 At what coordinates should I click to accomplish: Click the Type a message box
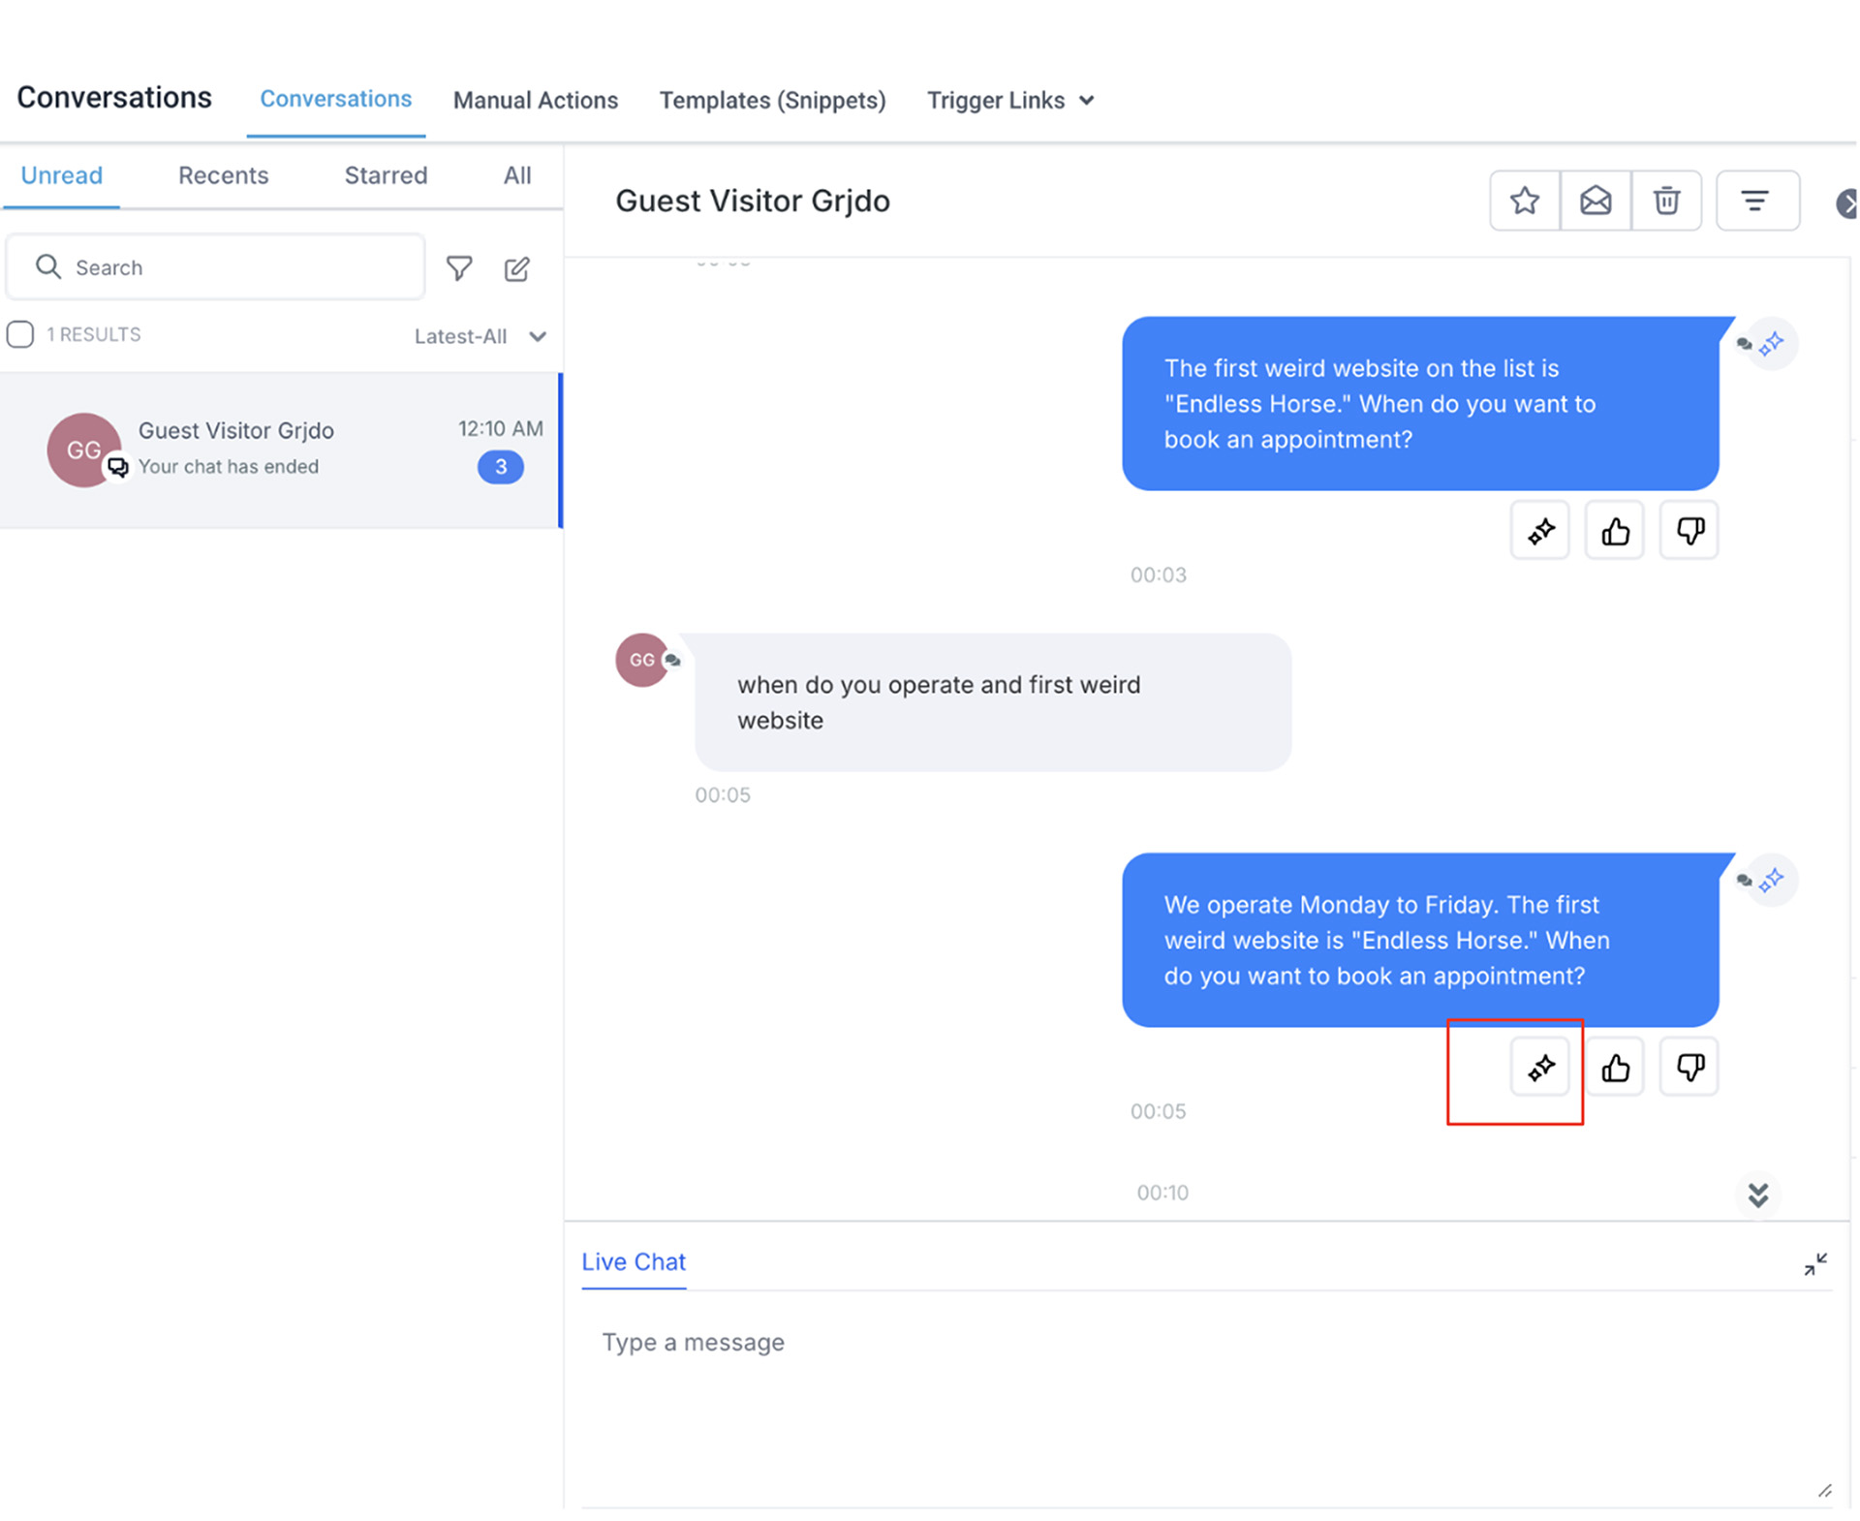click(x=1206, y=1399)
